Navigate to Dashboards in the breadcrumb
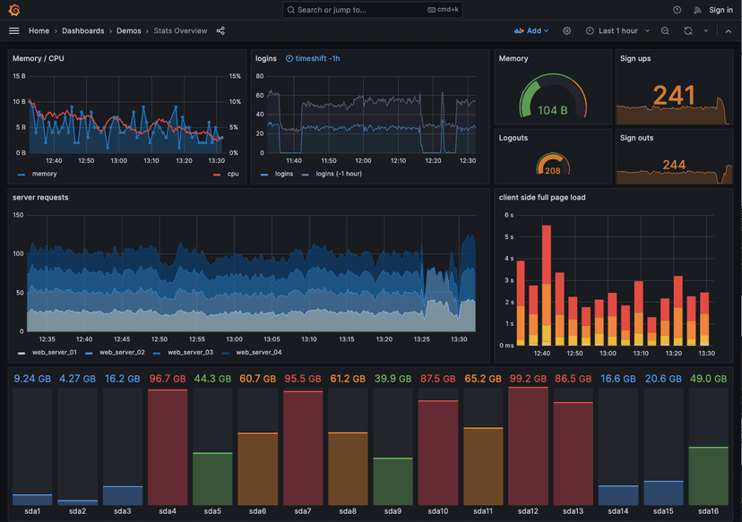This screenshot has height=522, width=742. point(82,30)
